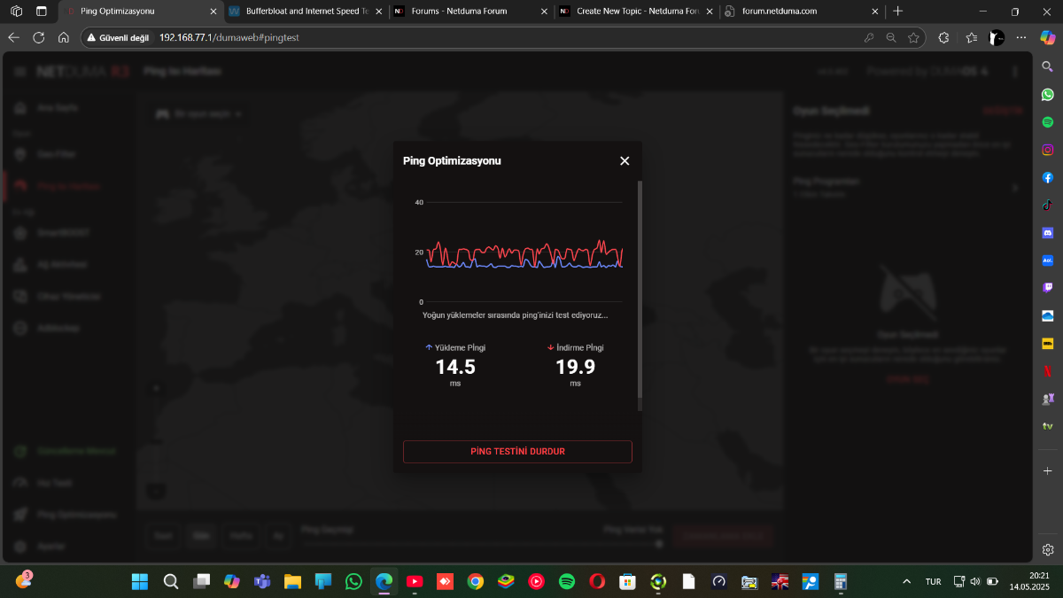Click the dialog's vertical scrollbar
Viewport: 1063px width, 598px height.
coord(640,295)
